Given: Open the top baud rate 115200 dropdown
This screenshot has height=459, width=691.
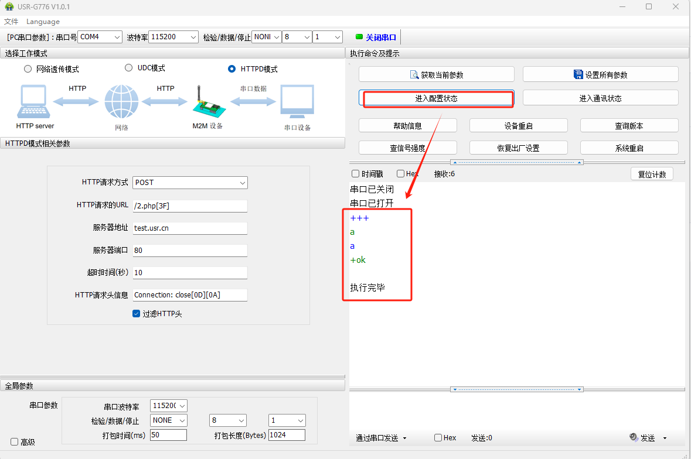Looking at the screenshot, I should [173, 37].
